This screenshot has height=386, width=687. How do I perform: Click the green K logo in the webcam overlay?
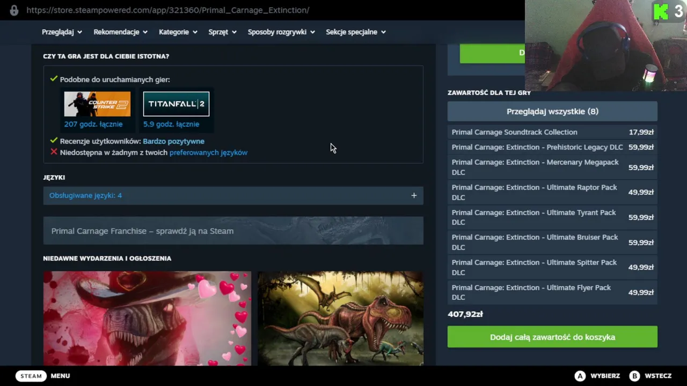(661, 11)
